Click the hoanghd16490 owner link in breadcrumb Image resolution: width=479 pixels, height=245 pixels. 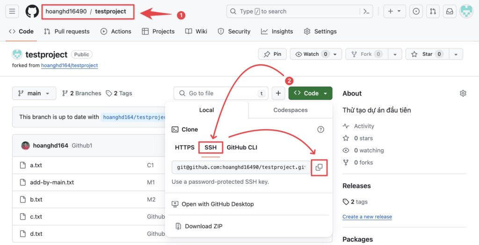coord(66,11)
